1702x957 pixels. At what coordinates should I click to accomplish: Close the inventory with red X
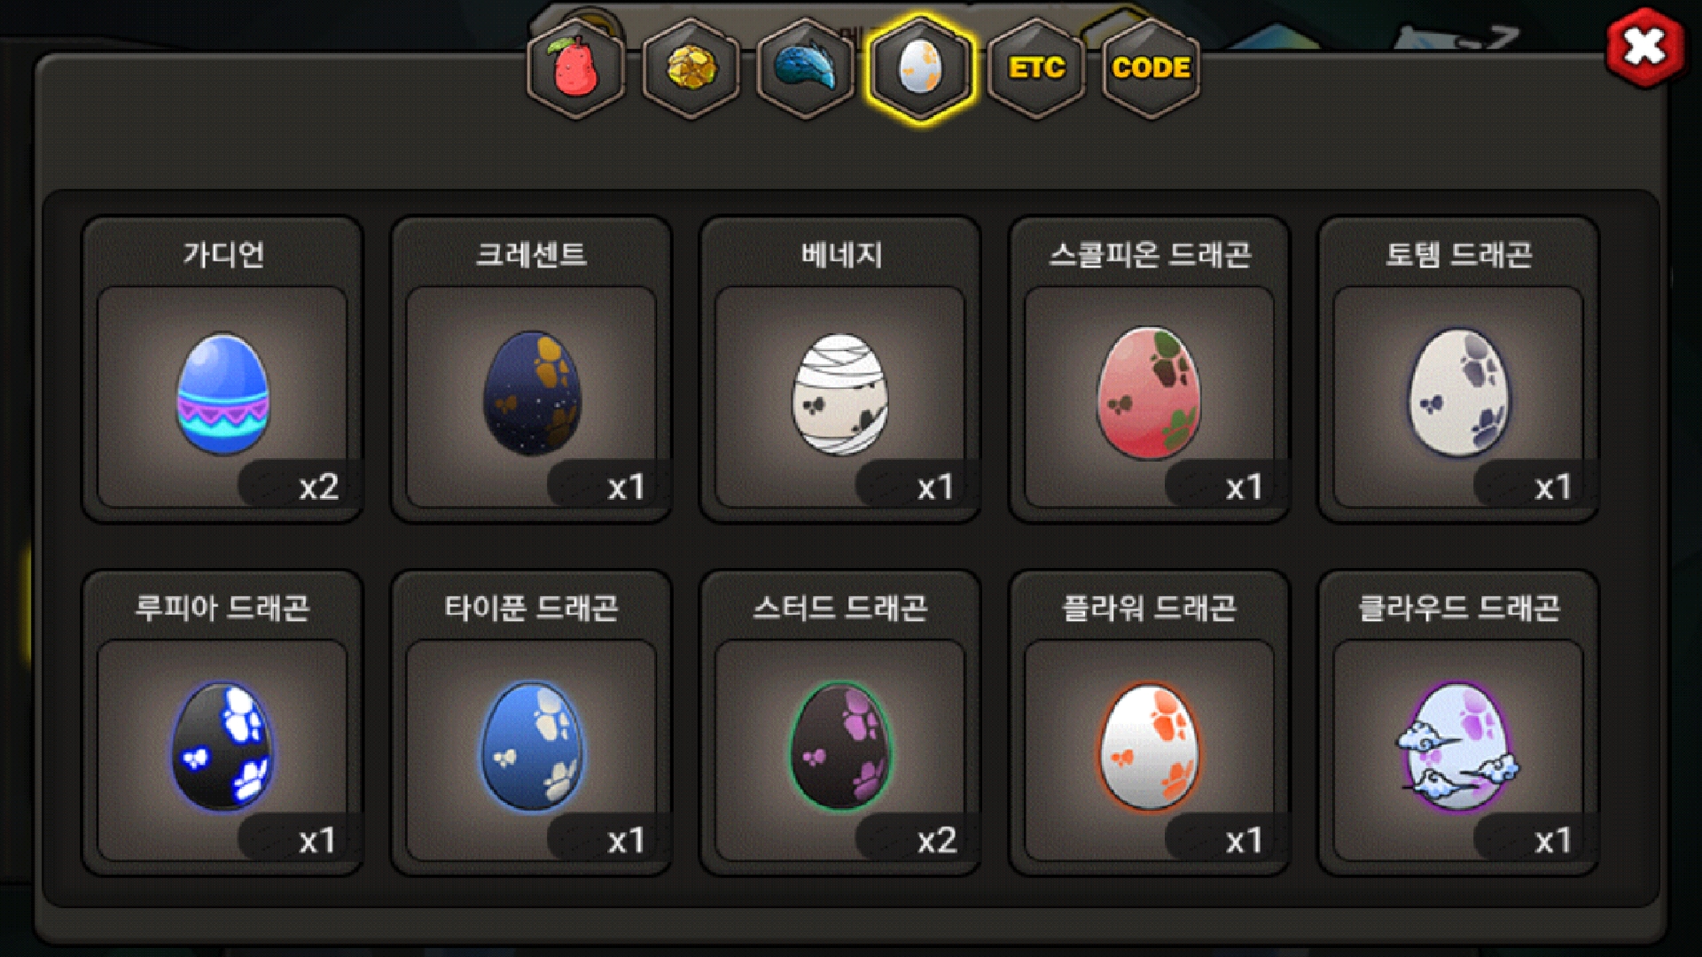click(x=1645, y=47)
